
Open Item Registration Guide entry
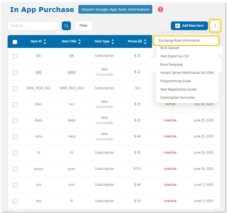coord(178,89)
